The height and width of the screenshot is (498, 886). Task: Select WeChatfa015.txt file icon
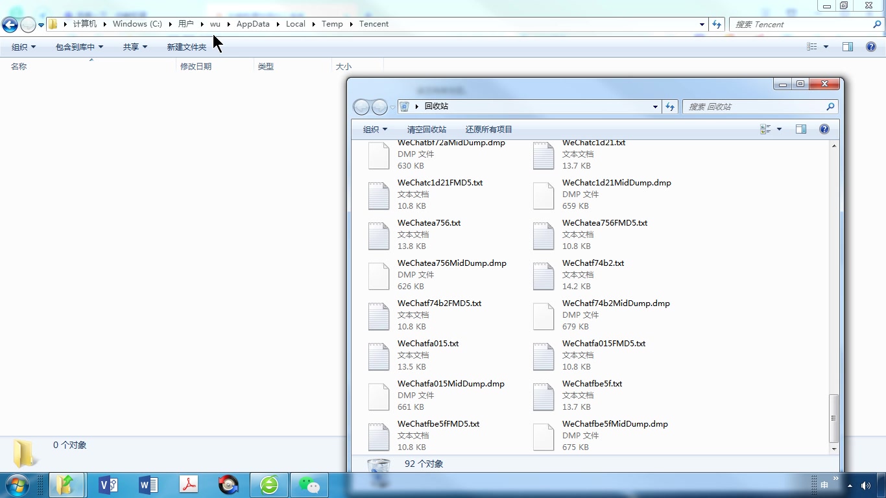(379, 357)
